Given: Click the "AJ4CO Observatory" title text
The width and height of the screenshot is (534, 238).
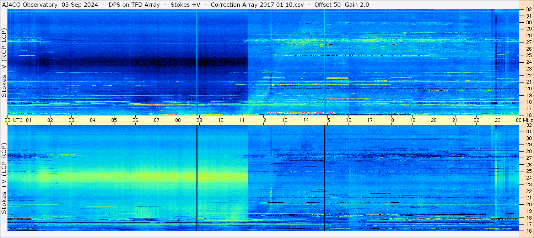Looking at the screenshot, I should click(x=29, y=5).
